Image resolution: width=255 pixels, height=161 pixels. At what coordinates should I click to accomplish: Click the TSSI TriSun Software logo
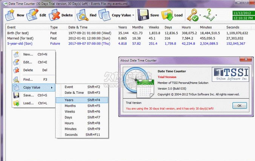[x=231, y=74]
